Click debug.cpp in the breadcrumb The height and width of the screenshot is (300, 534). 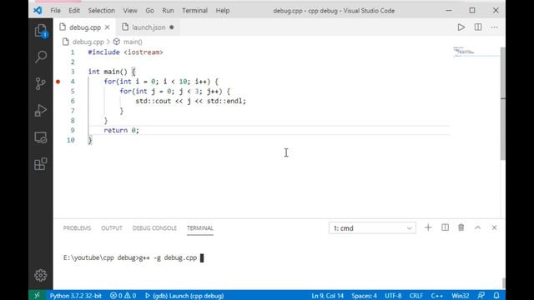coord(88,42)
